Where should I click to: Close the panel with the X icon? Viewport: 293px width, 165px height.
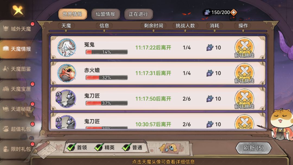point(18,10)
